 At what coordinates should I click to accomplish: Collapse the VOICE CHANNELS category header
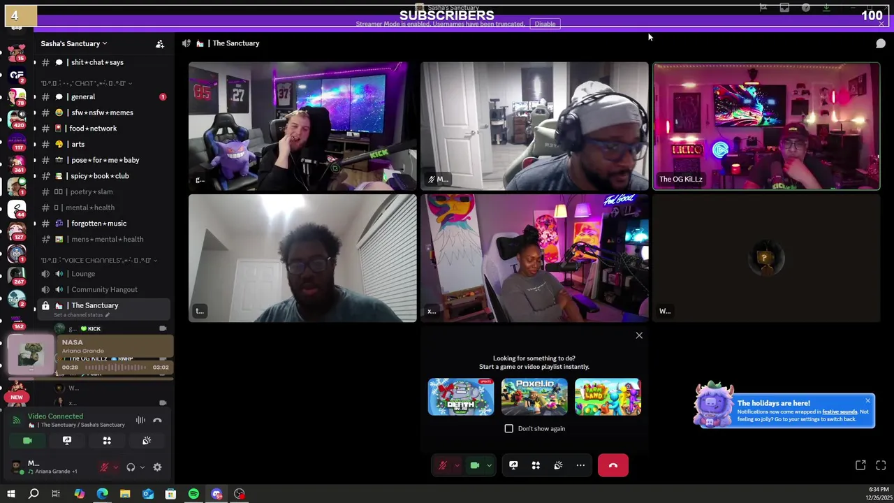pos(98,260)
